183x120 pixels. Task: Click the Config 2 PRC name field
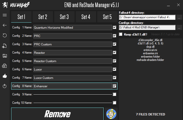coord(72,36)
